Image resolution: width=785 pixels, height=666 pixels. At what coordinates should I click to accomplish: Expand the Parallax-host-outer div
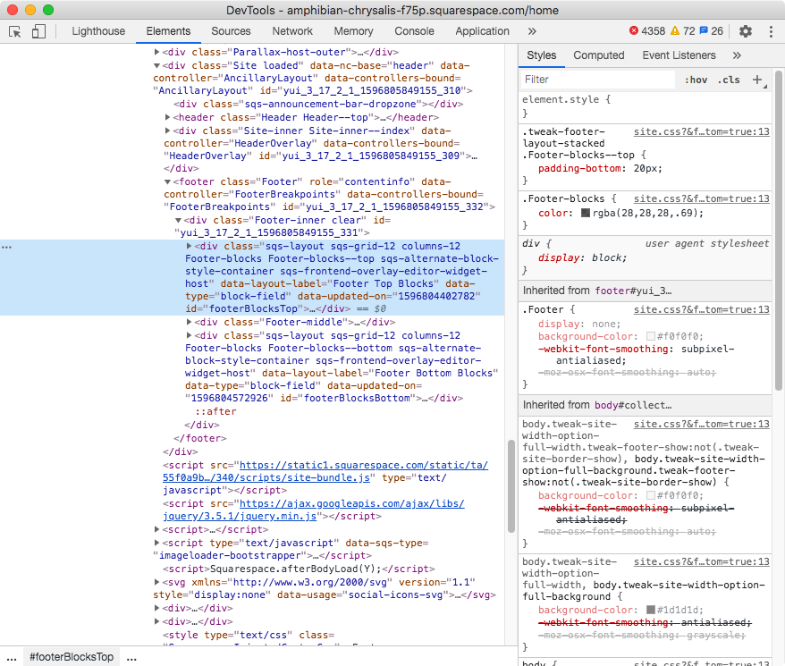point(156,52)
